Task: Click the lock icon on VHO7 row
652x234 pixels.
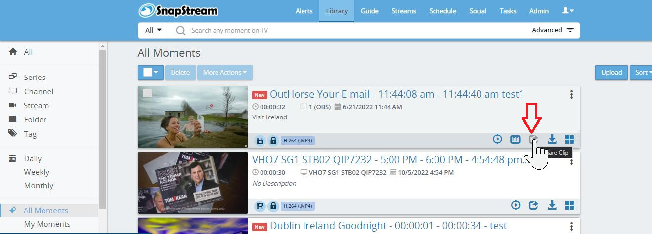Action: pos(273,206)
